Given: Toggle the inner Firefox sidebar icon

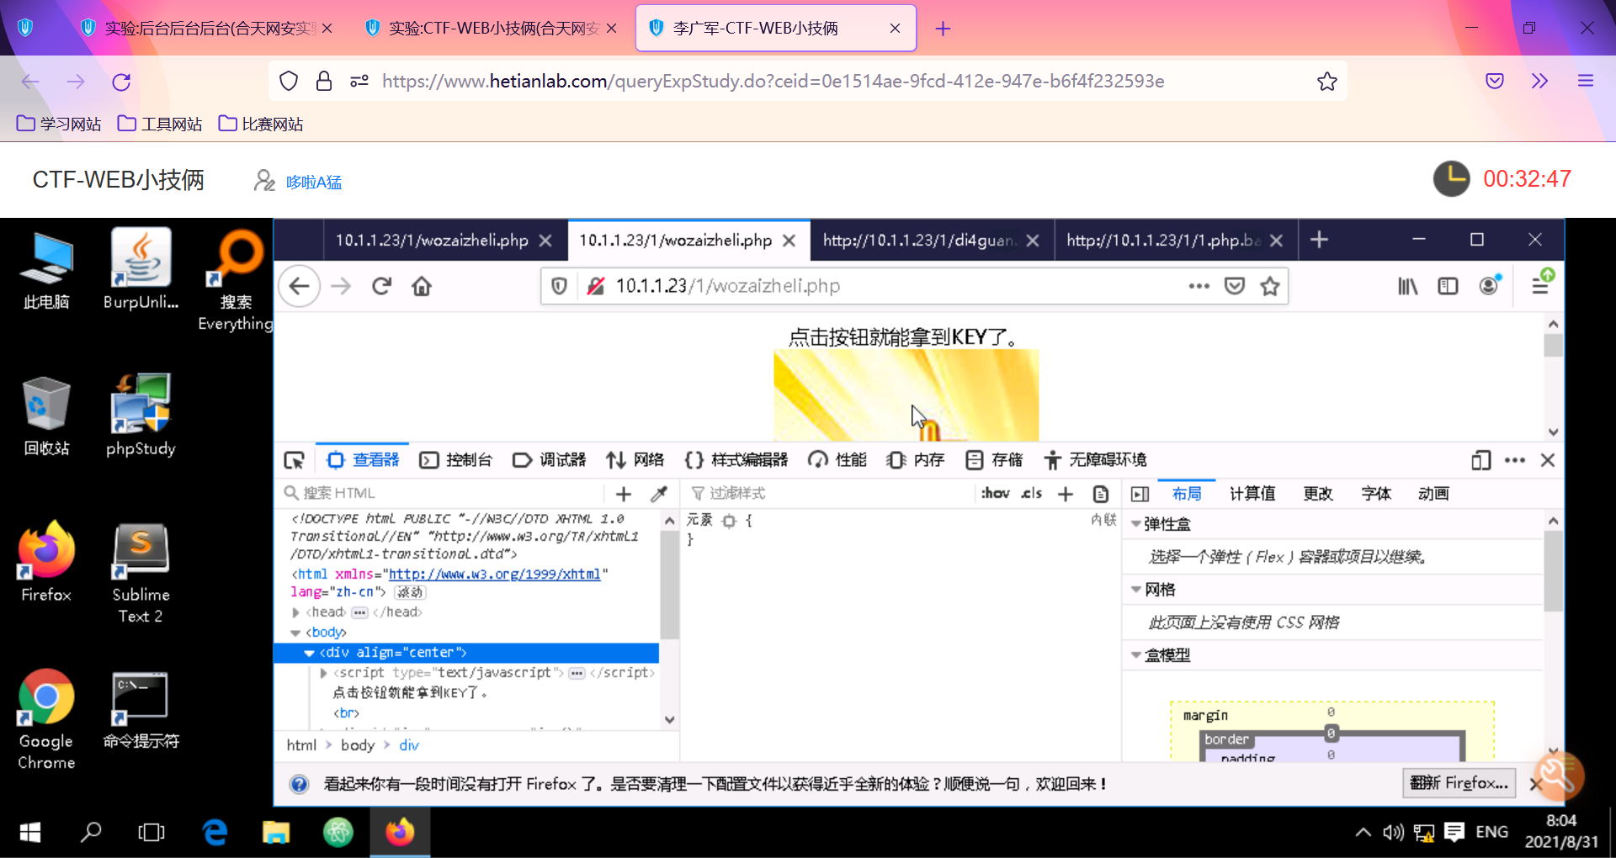Looking at the screenshot, I should click(x=1448, y=286).
